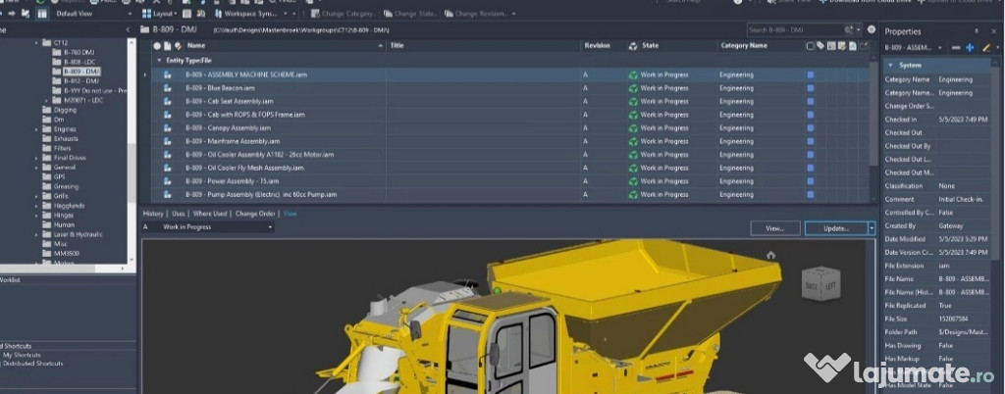The width and height of the screenshot is (1005, 394).
Task: Tick the checkbox in the file list header
Action: [810, 46]
